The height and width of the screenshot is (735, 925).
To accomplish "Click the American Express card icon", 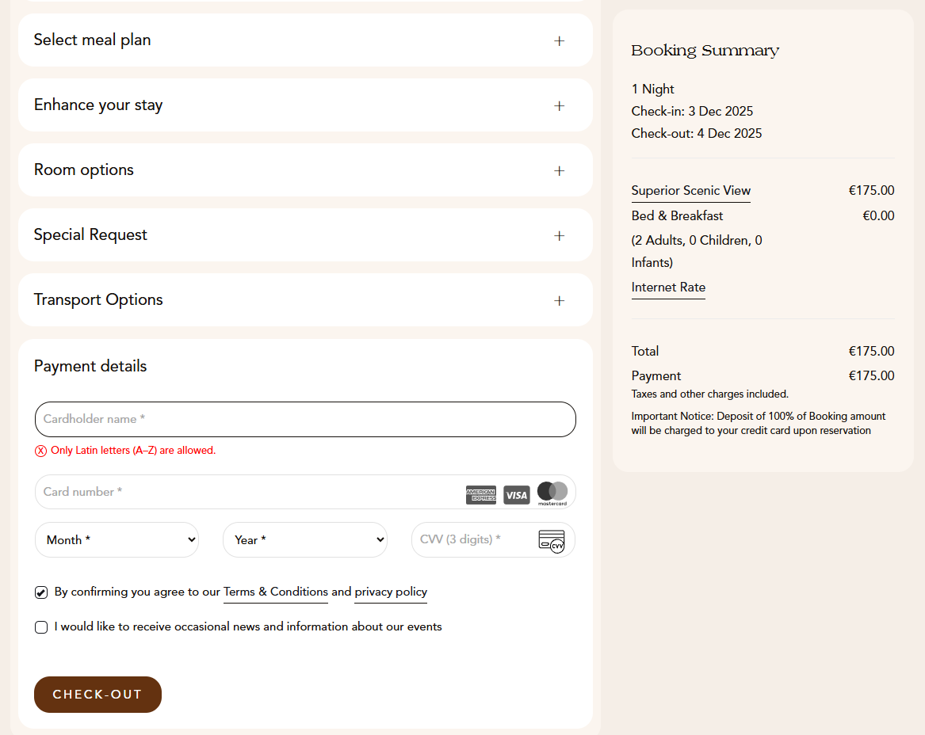I will [x=481, y=495].
